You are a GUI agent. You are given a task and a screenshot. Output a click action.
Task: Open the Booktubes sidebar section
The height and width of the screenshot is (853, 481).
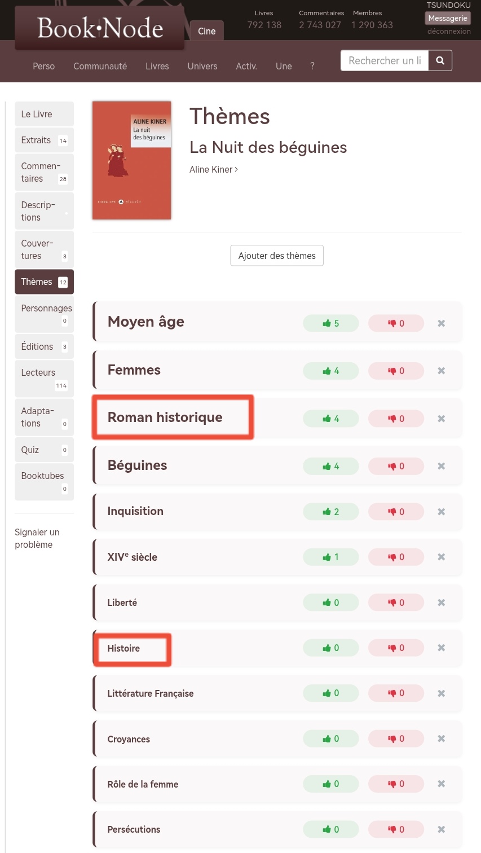pos(44,482)
